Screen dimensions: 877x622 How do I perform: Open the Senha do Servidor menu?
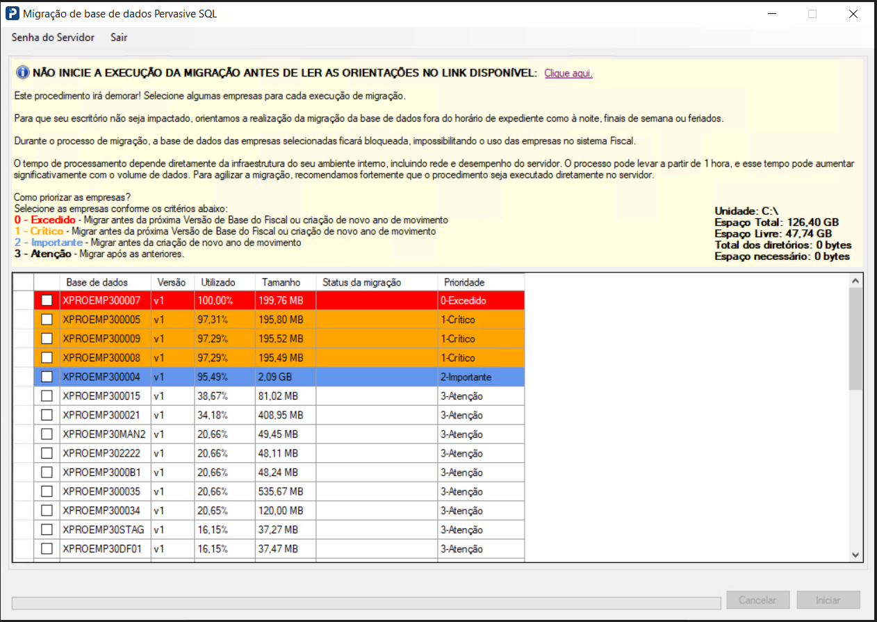click(x=53, y=38)
